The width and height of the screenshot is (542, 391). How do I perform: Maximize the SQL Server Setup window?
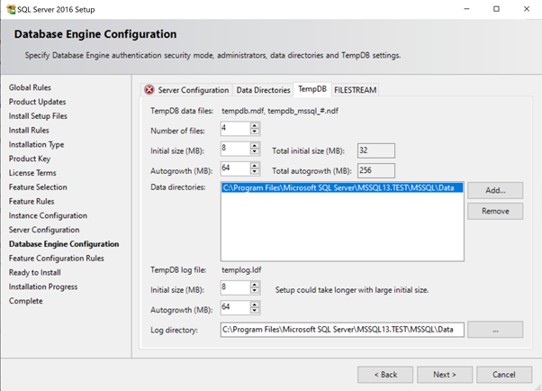[496, 9]
